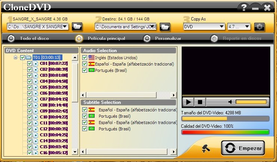Click Brazil flag beside Portugués audio
The width and height of the screenshot is (277, 162).
(92, 70)
